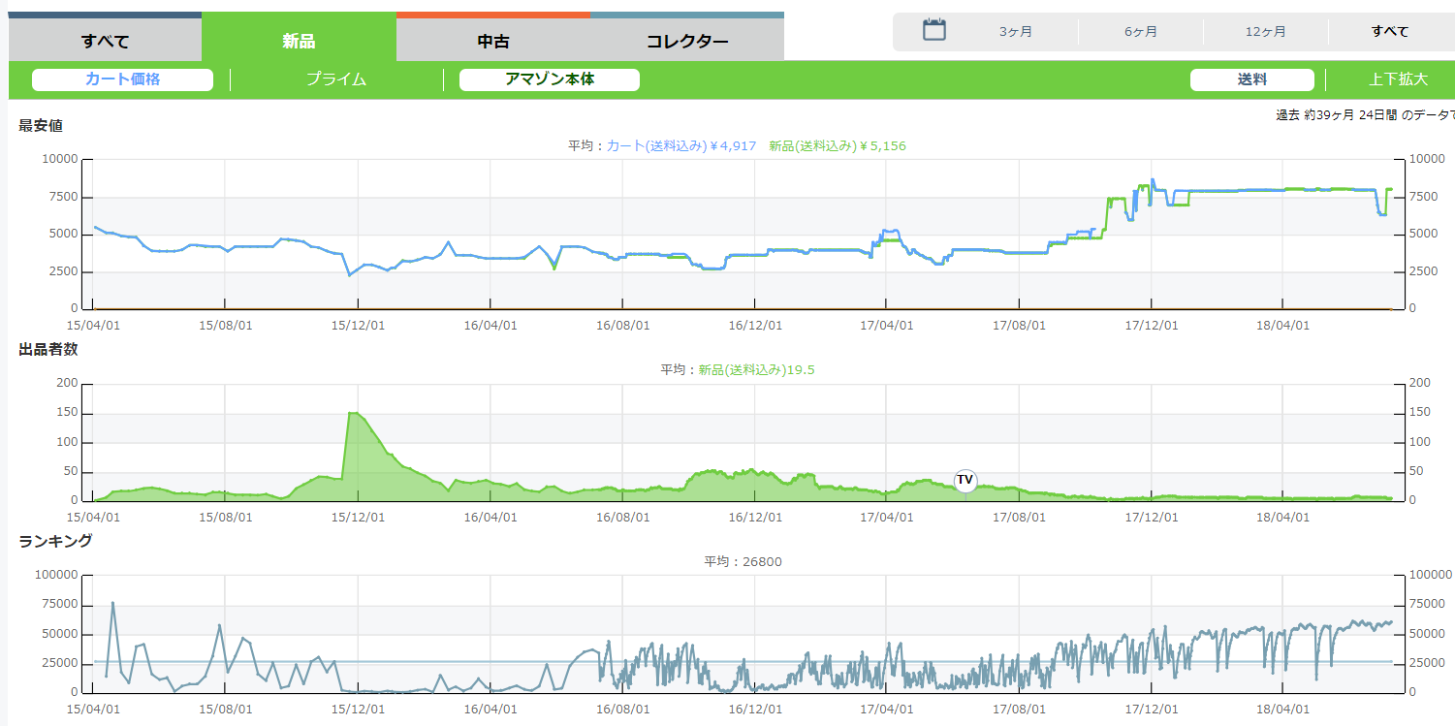Click the seller count peak near 15/12/01
This screenshot has height=726, width=1455.
pos(352,414)
